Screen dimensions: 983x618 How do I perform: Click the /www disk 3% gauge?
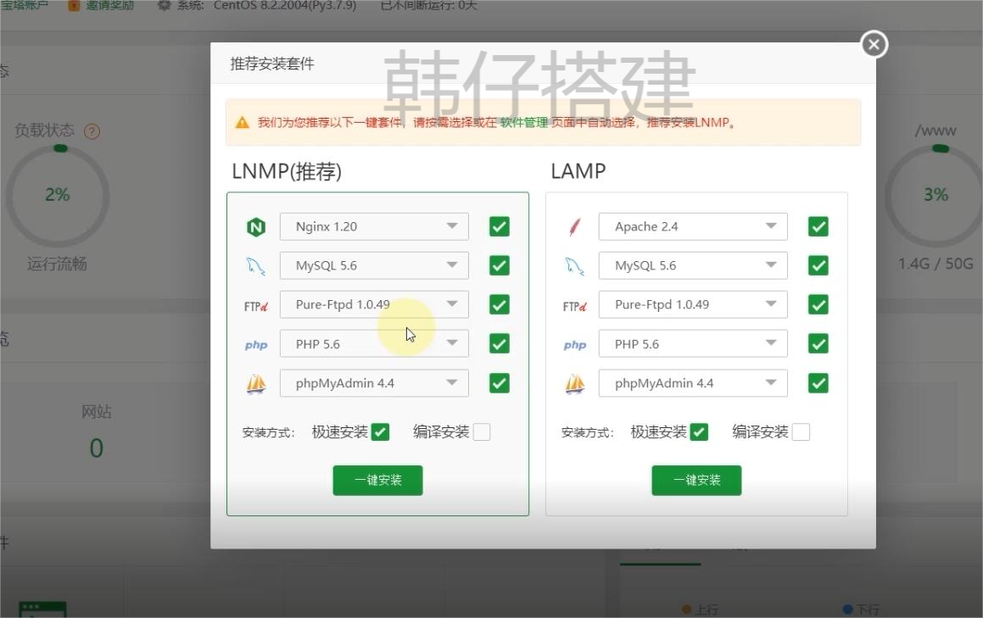click(936, 196)
